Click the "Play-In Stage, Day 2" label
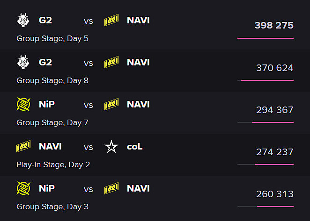The width and height of the screenshot is (310, 221). point(53,164)
